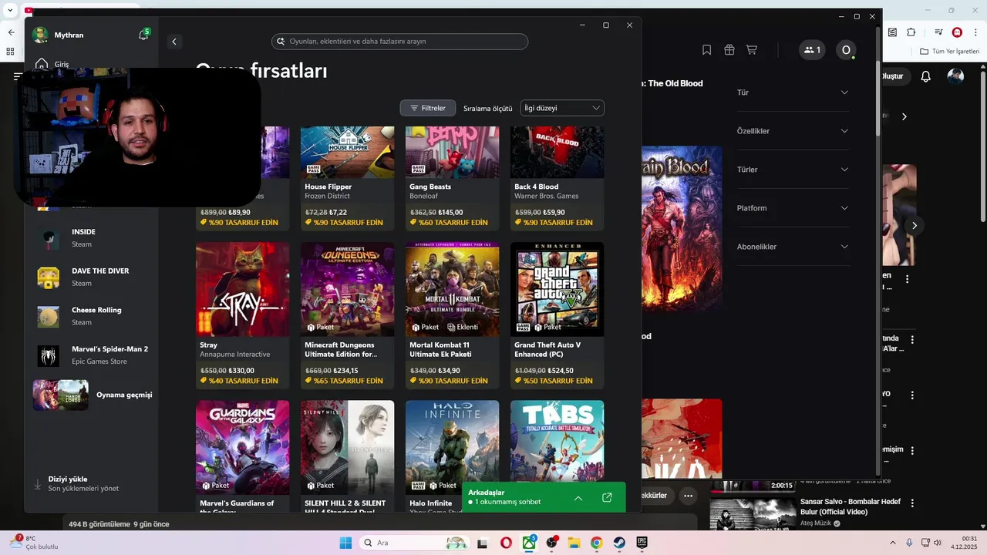Go back using the Xbox app back arrow
Image resolution: width=987 pixels, height=555 pixels.
tap(174, 42)
